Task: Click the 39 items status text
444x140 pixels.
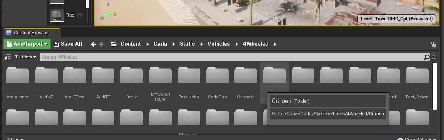Action: (15, 139)
